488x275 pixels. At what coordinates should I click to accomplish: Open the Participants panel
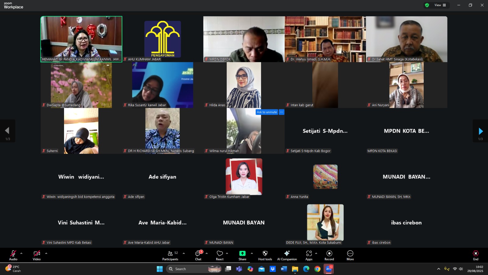[x=170, y=255]
